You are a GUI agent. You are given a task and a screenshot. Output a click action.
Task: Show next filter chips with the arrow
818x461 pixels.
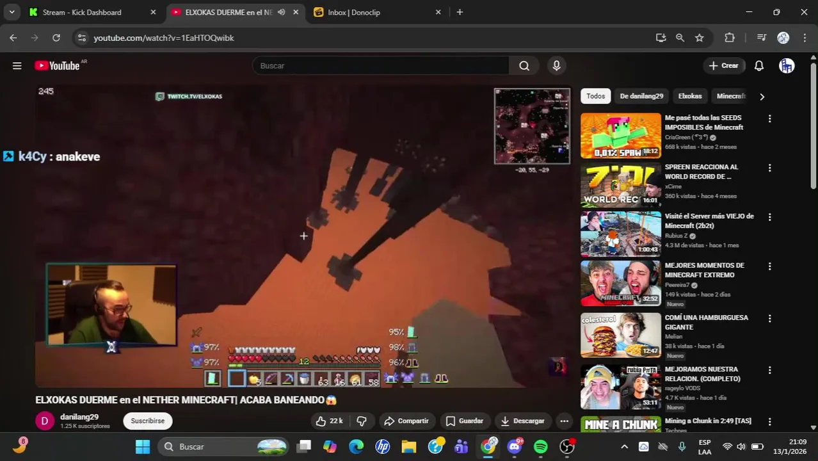coord(762,97)
